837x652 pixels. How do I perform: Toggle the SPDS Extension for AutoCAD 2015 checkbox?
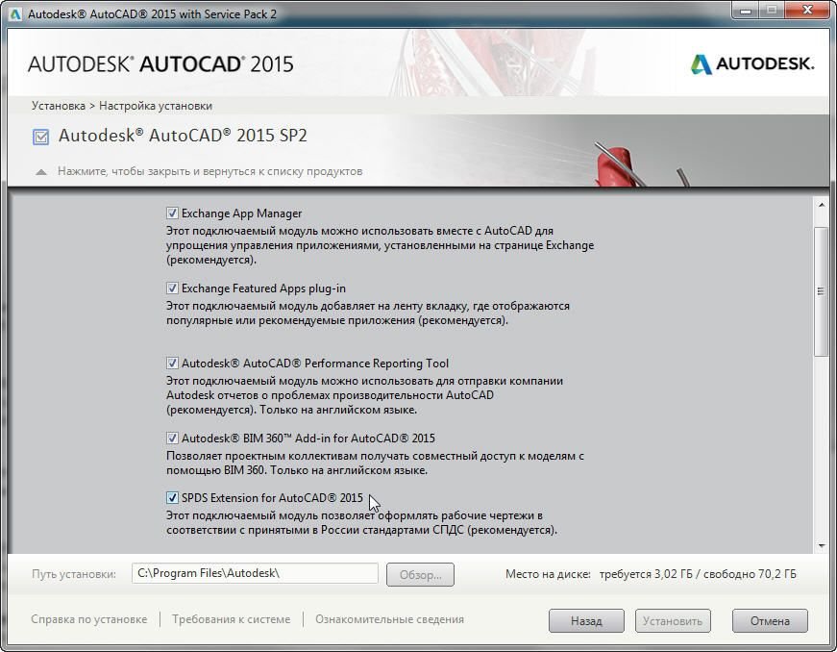173,498
